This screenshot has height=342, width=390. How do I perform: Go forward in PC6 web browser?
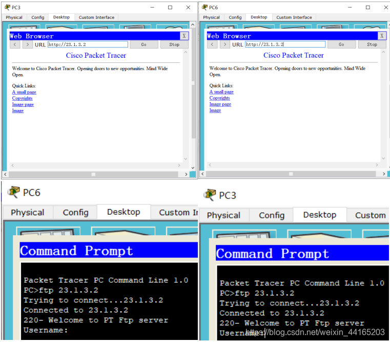pyautogui.click(x=225, y=44)
